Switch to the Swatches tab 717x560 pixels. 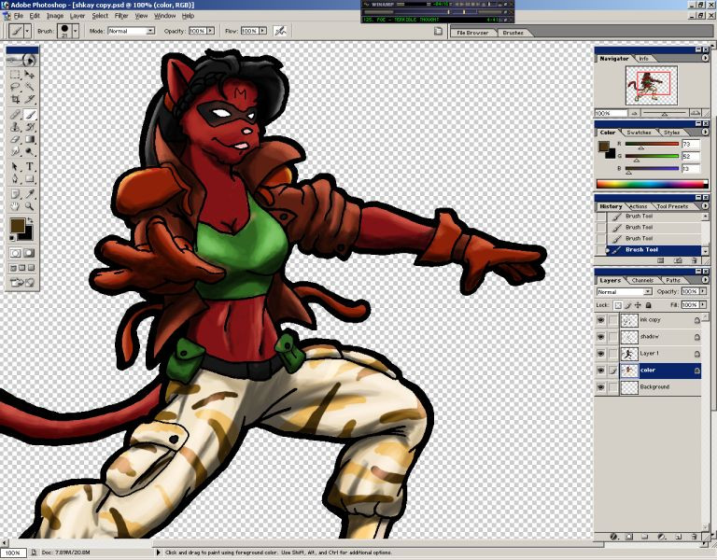(x=639, y=133)
